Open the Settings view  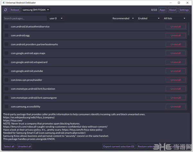click(184, 10)
